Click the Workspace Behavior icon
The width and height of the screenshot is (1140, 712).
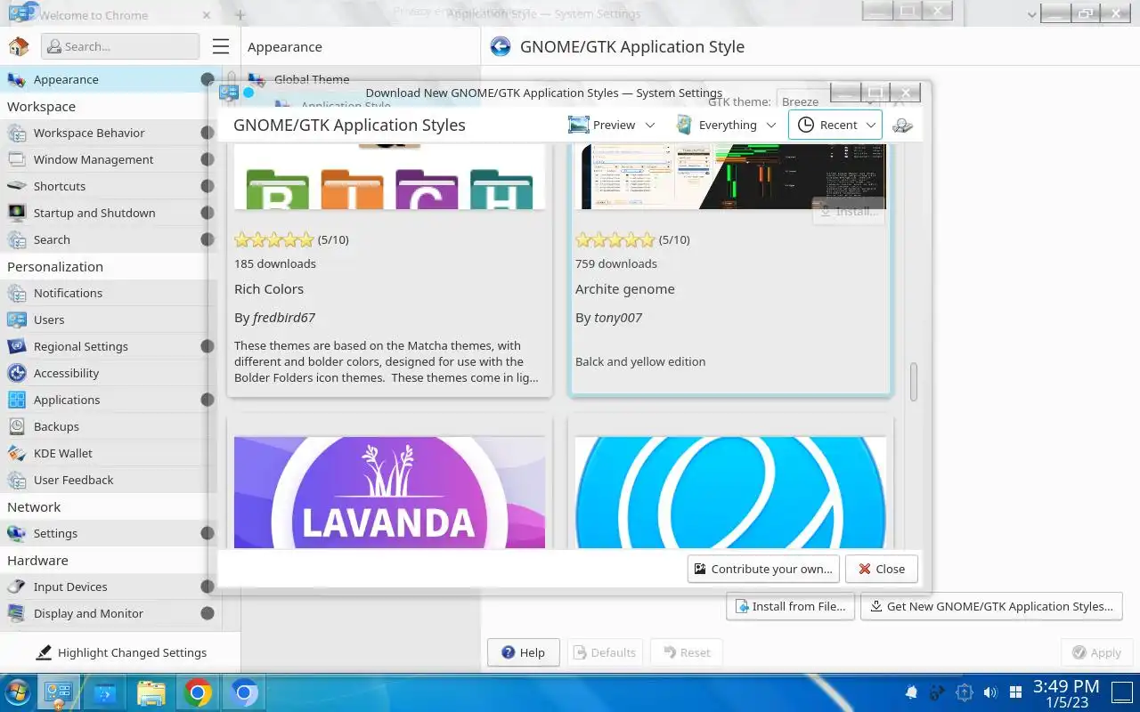(x=16, y=133)
